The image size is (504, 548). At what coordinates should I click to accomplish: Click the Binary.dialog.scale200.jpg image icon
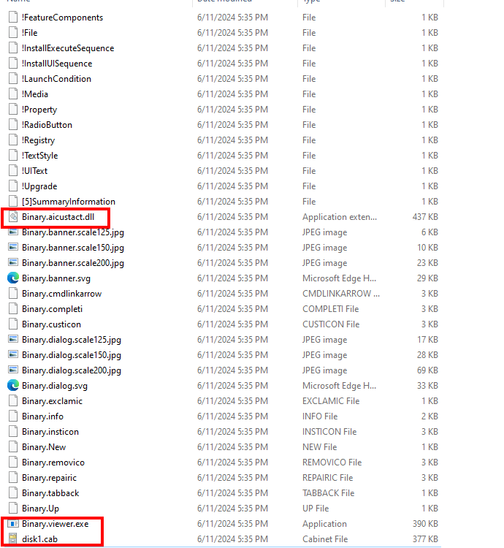[13, 370]
